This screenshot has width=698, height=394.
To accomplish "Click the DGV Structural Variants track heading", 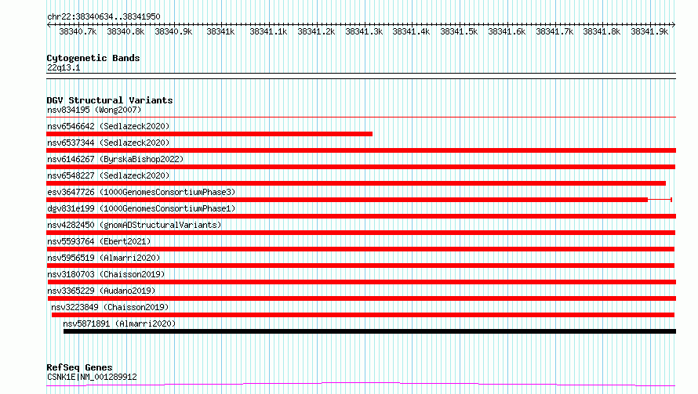I will coord(110,100).
